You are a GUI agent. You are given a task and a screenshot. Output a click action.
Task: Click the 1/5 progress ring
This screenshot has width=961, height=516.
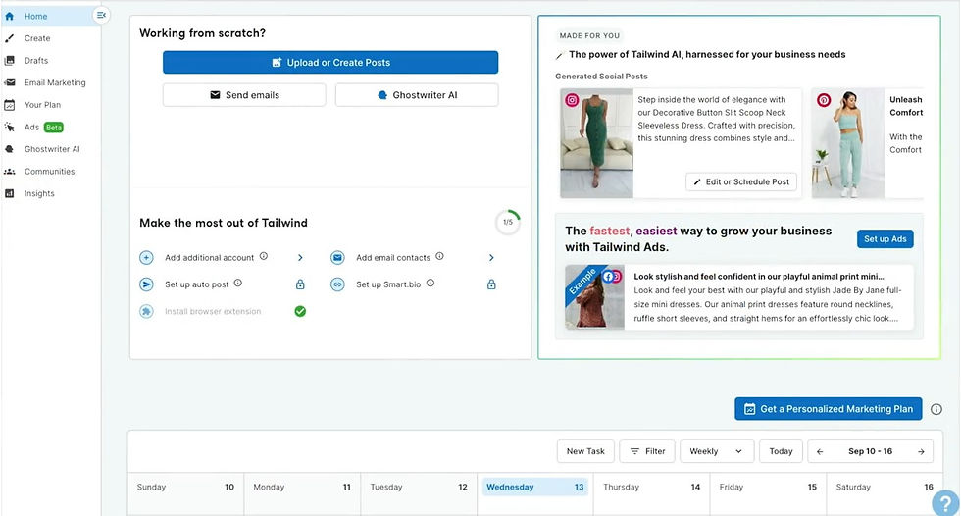click(x=508, y=222)
